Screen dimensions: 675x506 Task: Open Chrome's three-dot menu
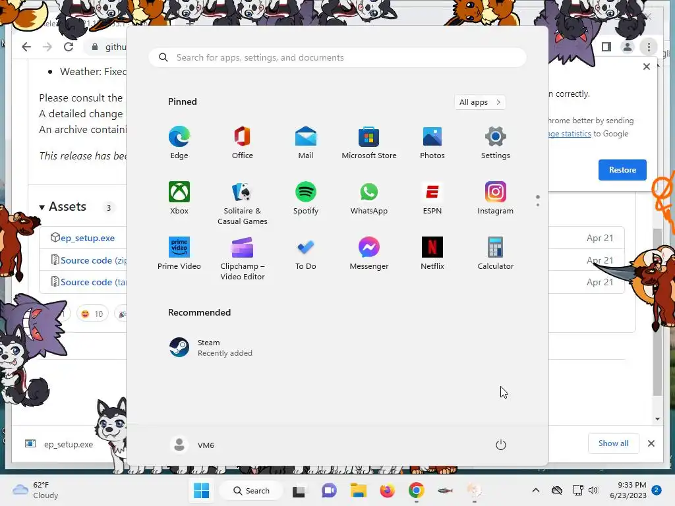pos(649,47)
